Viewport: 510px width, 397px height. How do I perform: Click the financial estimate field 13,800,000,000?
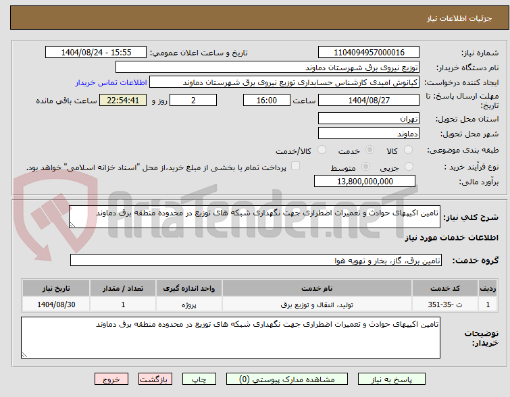[x=365, y=181]
